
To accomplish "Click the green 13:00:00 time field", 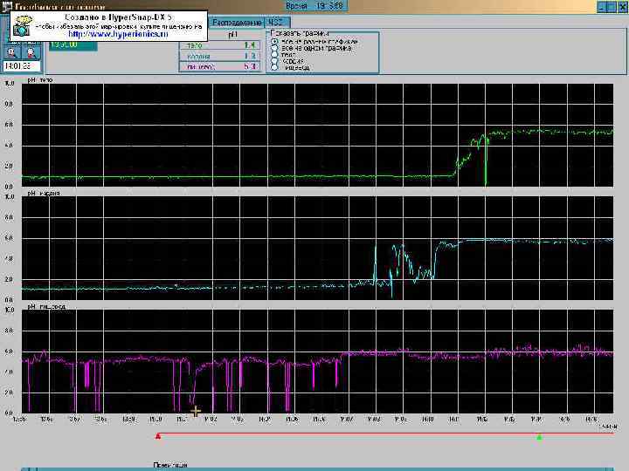I will click(72, 44).
